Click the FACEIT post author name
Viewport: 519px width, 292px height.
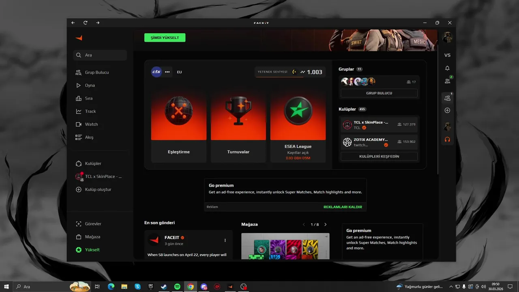click(x=172, y=238)
